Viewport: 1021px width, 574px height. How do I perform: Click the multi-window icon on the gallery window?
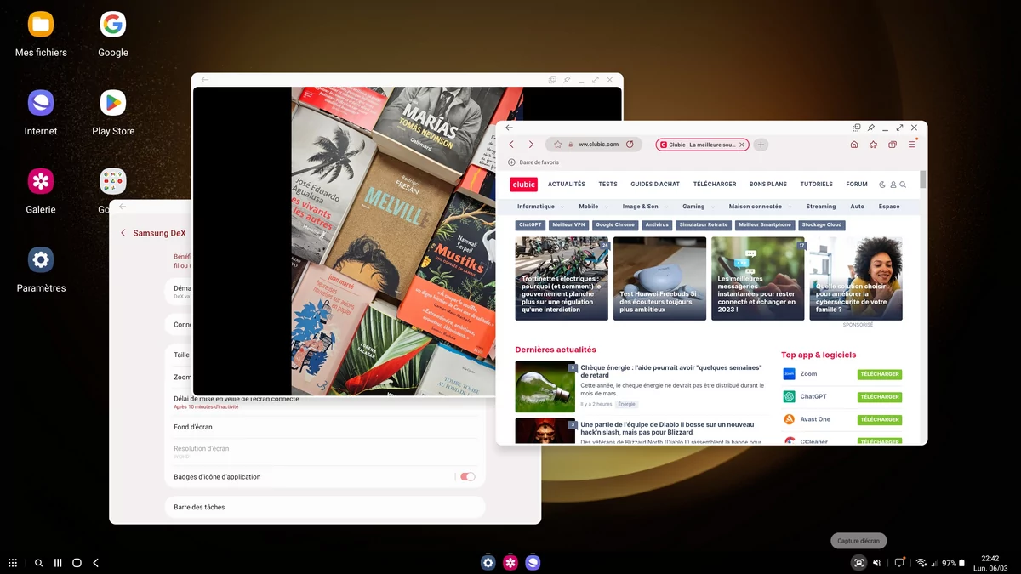(x=552, y=80)
